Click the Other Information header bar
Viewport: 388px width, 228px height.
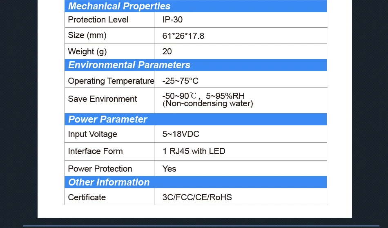(x=196, y=182)
